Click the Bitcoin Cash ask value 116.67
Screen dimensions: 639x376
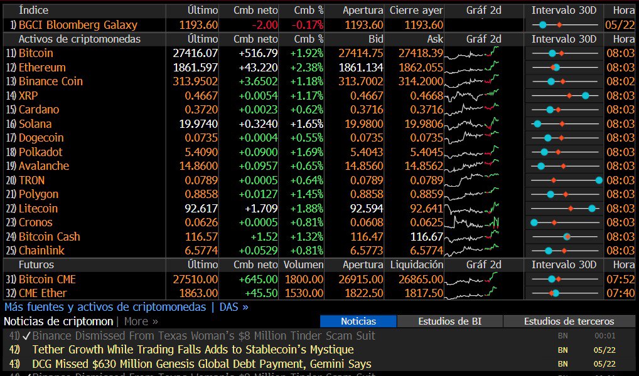click(426, 236)
